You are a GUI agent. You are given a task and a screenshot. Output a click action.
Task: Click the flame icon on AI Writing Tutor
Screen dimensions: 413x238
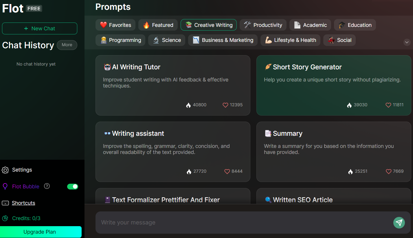pos(188,105)
